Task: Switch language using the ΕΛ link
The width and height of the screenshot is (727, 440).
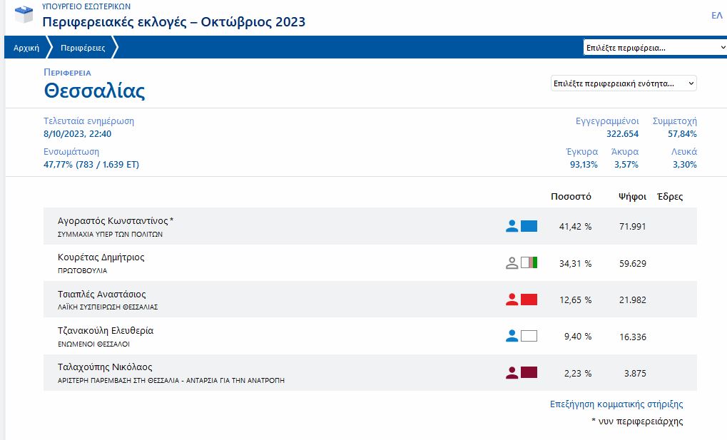Action: (x=716, y=16)
